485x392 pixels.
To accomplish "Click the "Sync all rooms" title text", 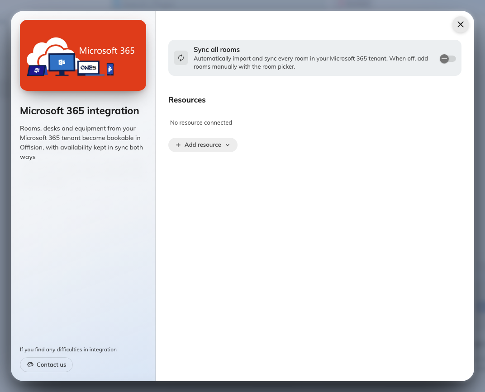I will point(217,50).
